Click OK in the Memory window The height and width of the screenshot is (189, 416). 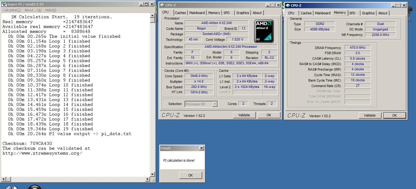[x=394, y=115]
